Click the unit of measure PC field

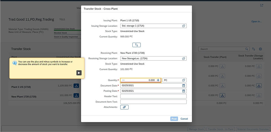(x=174, y=80)
